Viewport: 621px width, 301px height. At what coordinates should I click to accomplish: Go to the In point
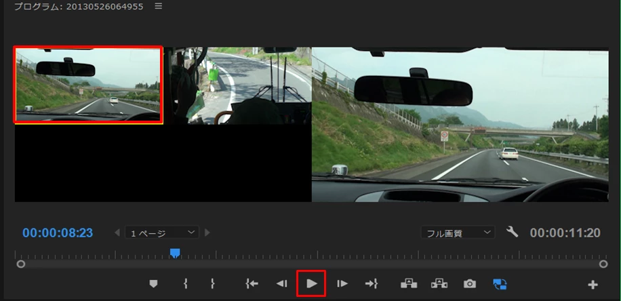pyautogui.click(x=252, y=283)
